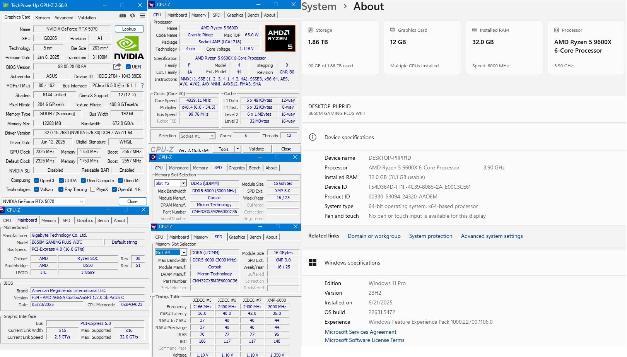The width and height of the screenshot is (627, 357).
Task: Click the Device ID value in Device specifications
Action: [420, 187]
